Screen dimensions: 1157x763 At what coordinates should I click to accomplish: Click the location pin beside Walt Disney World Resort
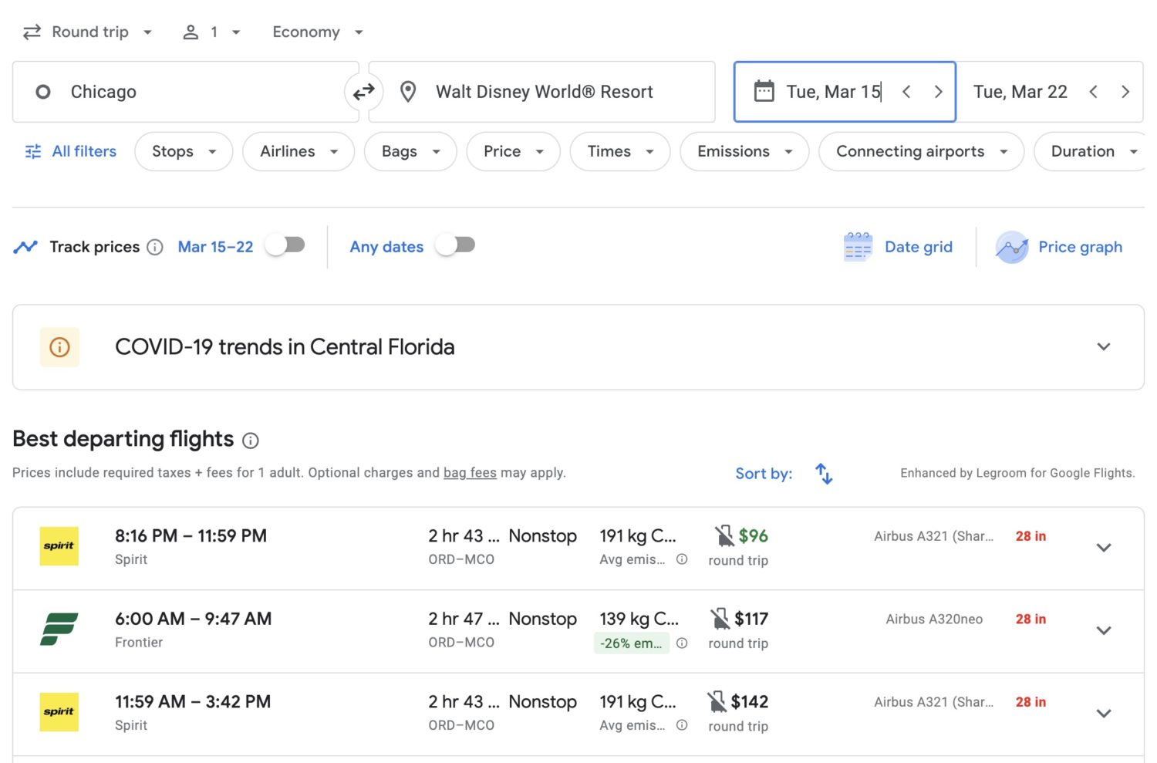point(408,91)
